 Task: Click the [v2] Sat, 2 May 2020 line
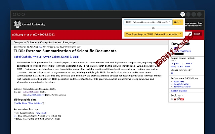[37, 119]
